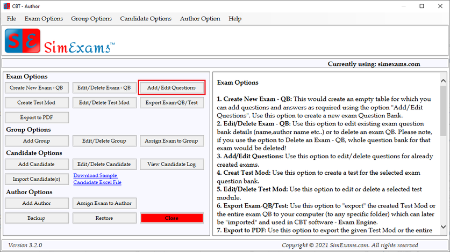This screenshot has height=252, width=450.
Task: Click scrollbar up arrow in help panel
Action: (x=443, y=81)
